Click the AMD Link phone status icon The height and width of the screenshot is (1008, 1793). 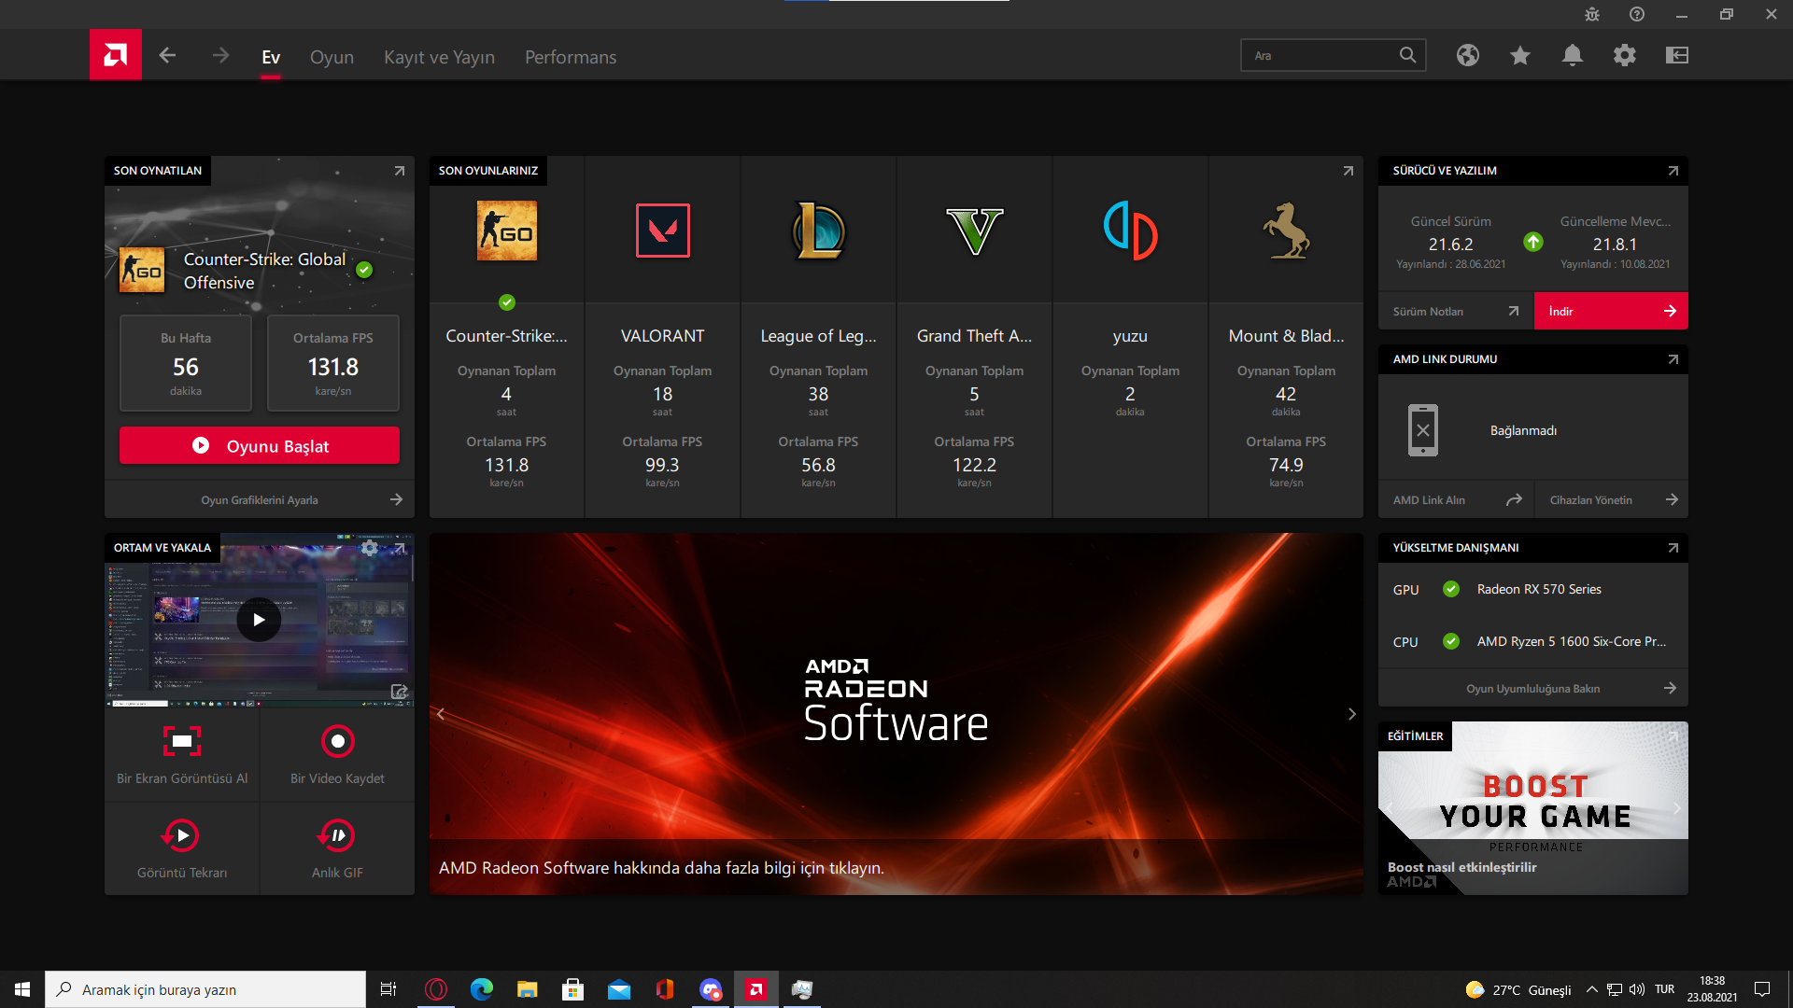1423,430
